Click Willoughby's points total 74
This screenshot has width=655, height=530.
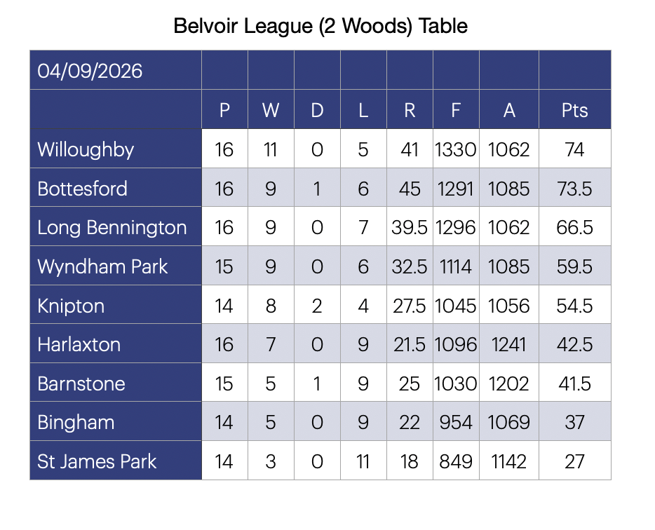click(x=575, y=149)
